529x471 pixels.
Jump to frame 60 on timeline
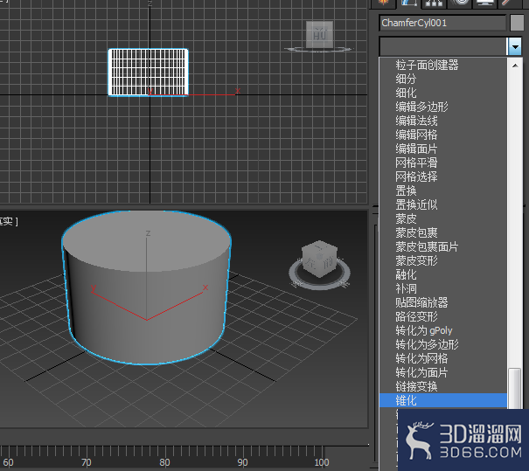[8, 462]
